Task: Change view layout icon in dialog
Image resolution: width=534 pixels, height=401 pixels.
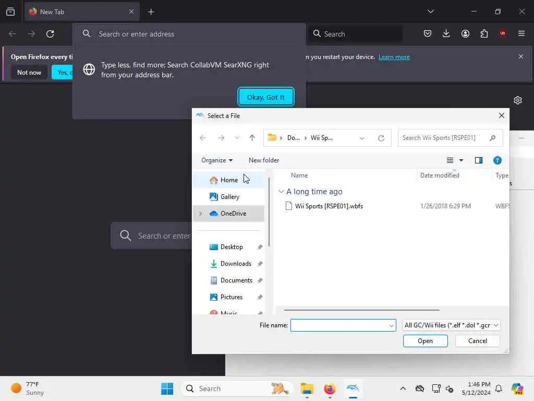Action: click(x=450, y=160)
